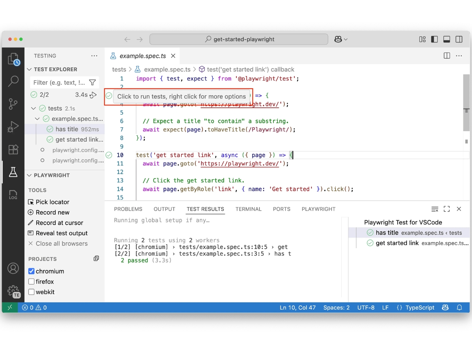
Task: Open Copilot status in the status bar
Action: click(445, 308)
